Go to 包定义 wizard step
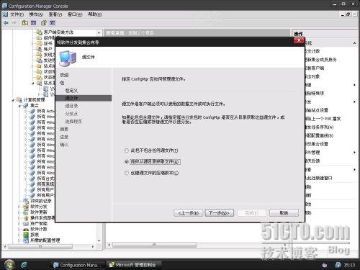This screenshot has width=360, height=270. click(x=71, y=91)
